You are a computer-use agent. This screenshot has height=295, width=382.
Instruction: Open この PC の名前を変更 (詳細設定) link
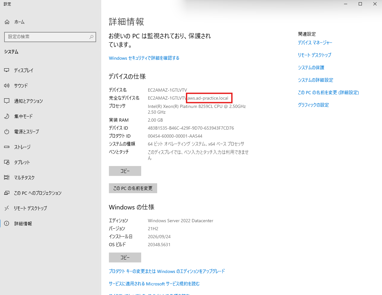[x=328, y=93]
